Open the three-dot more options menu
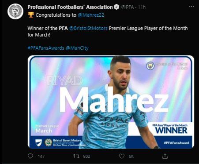 (191, 7)
